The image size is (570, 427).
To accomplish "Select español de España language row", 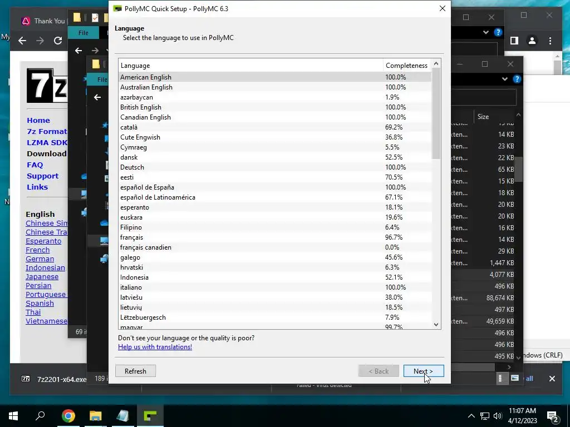I will coord(275,187).
